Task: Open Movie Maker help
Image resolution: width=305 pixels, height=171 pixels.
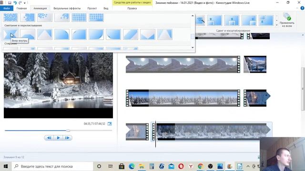Action: (302, 8)
